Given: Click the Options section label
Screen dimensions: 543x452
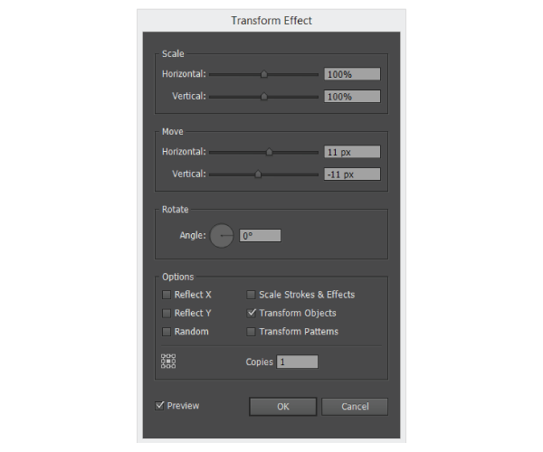Looking at the screenshot, I should point(178,277).
